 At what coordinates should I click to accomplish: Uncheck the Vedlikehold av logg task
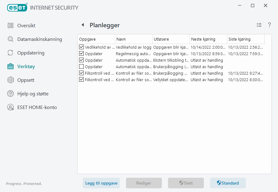pos(82,47)
